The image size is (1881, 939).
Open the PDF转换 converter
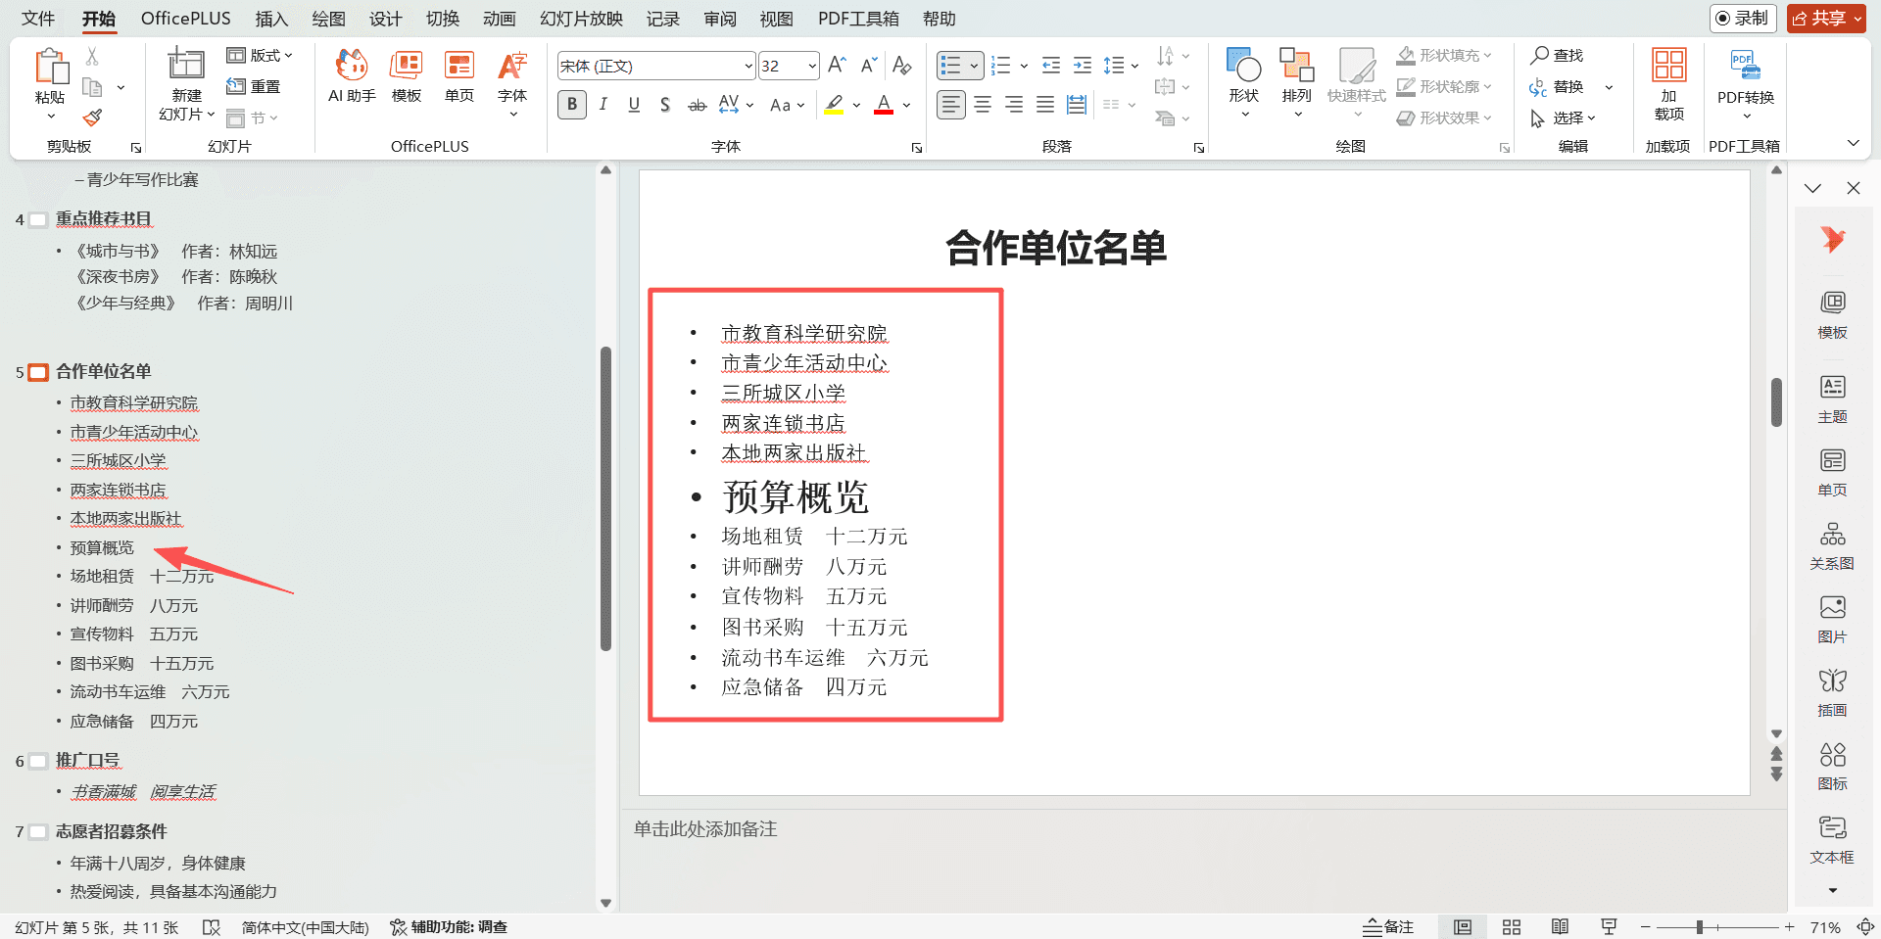tap(1745, 84)
